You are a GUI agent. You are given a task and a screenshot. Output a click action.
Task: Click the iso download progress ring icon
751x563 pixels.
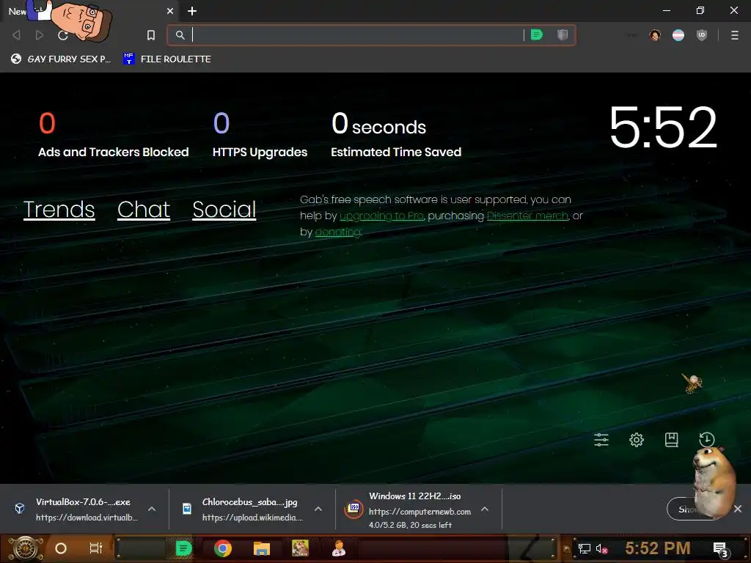353,509
